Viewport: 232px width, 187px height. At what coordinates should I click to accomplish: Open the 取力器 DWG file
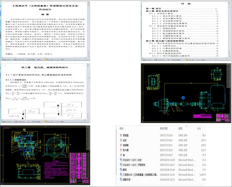121,150
